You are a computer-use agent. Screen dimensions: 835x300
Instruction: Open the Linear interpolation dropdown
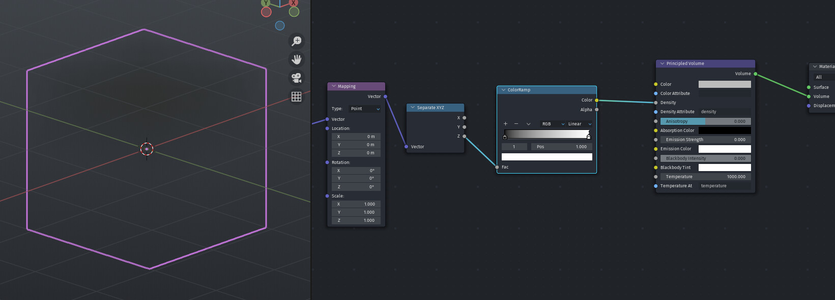pos(579,124)
